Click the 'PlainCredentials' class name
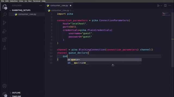Screen dimensions: 174x97 [99, 30]
